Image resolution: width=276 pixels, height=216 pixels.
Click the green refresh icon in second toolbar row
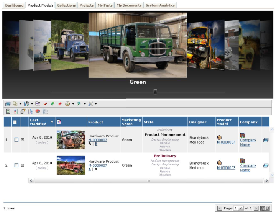pos(8,111)
